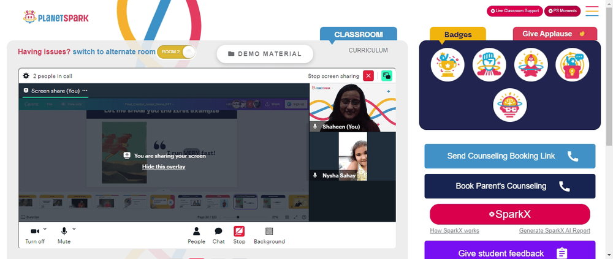Award the trophy with star badge

(447, 64)
